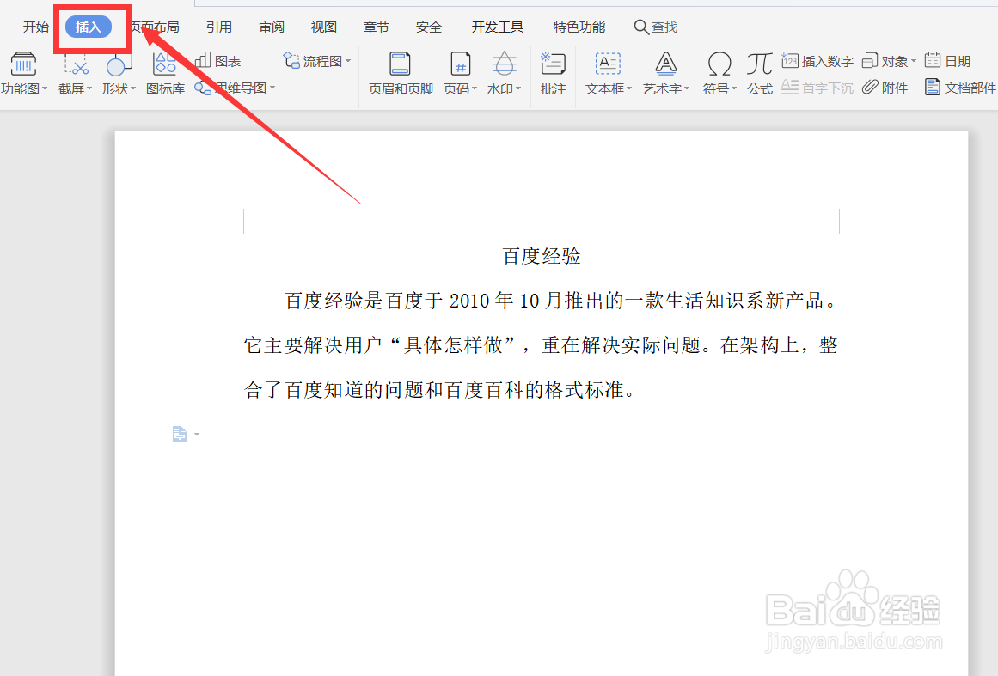
Task: Expand the 对象 object dropdown
Action: pyautogui.click(x=891, y=60)
